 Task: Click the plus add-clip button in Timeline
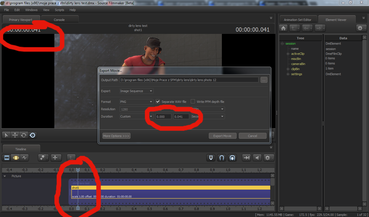tap(56, 158)
